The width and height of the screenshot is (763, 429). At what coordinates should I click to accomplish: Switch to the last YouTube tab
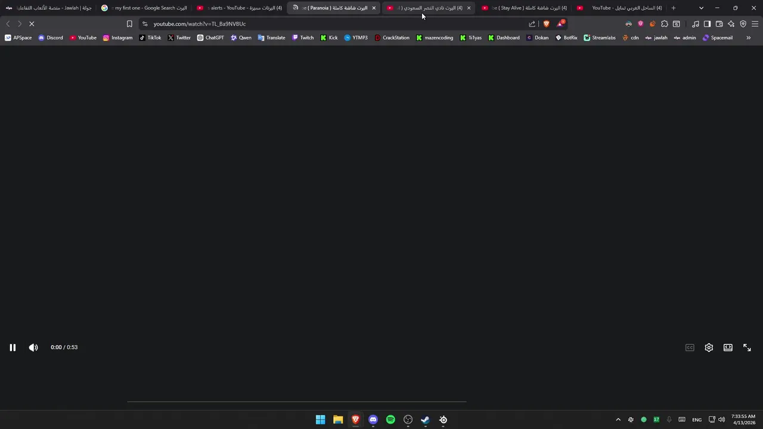coord(620,8)
